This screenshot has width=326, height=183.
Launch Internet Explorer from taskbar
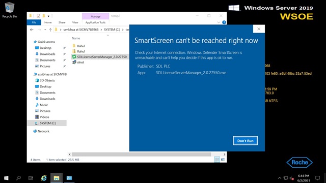pos(44,178)
